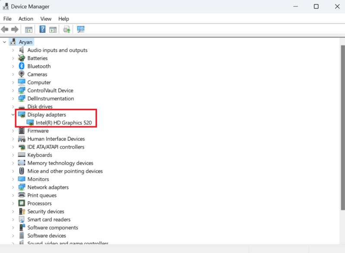Open the View menu
This screenshot has height=253, width=345.
pos(46,19)
